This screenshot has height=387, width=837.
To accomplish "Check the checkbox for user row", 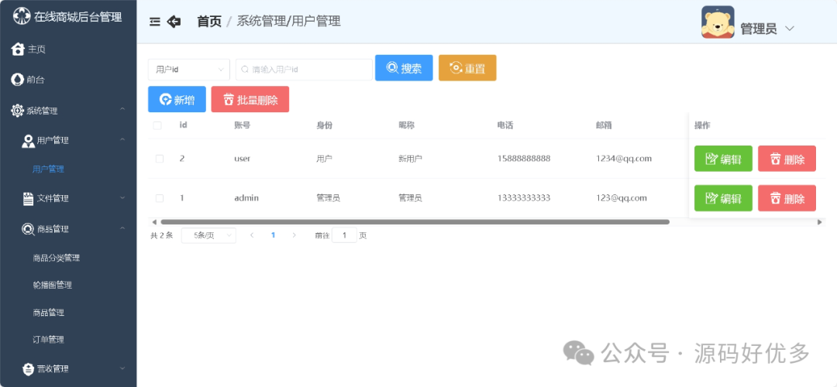I will pos(160,159).
